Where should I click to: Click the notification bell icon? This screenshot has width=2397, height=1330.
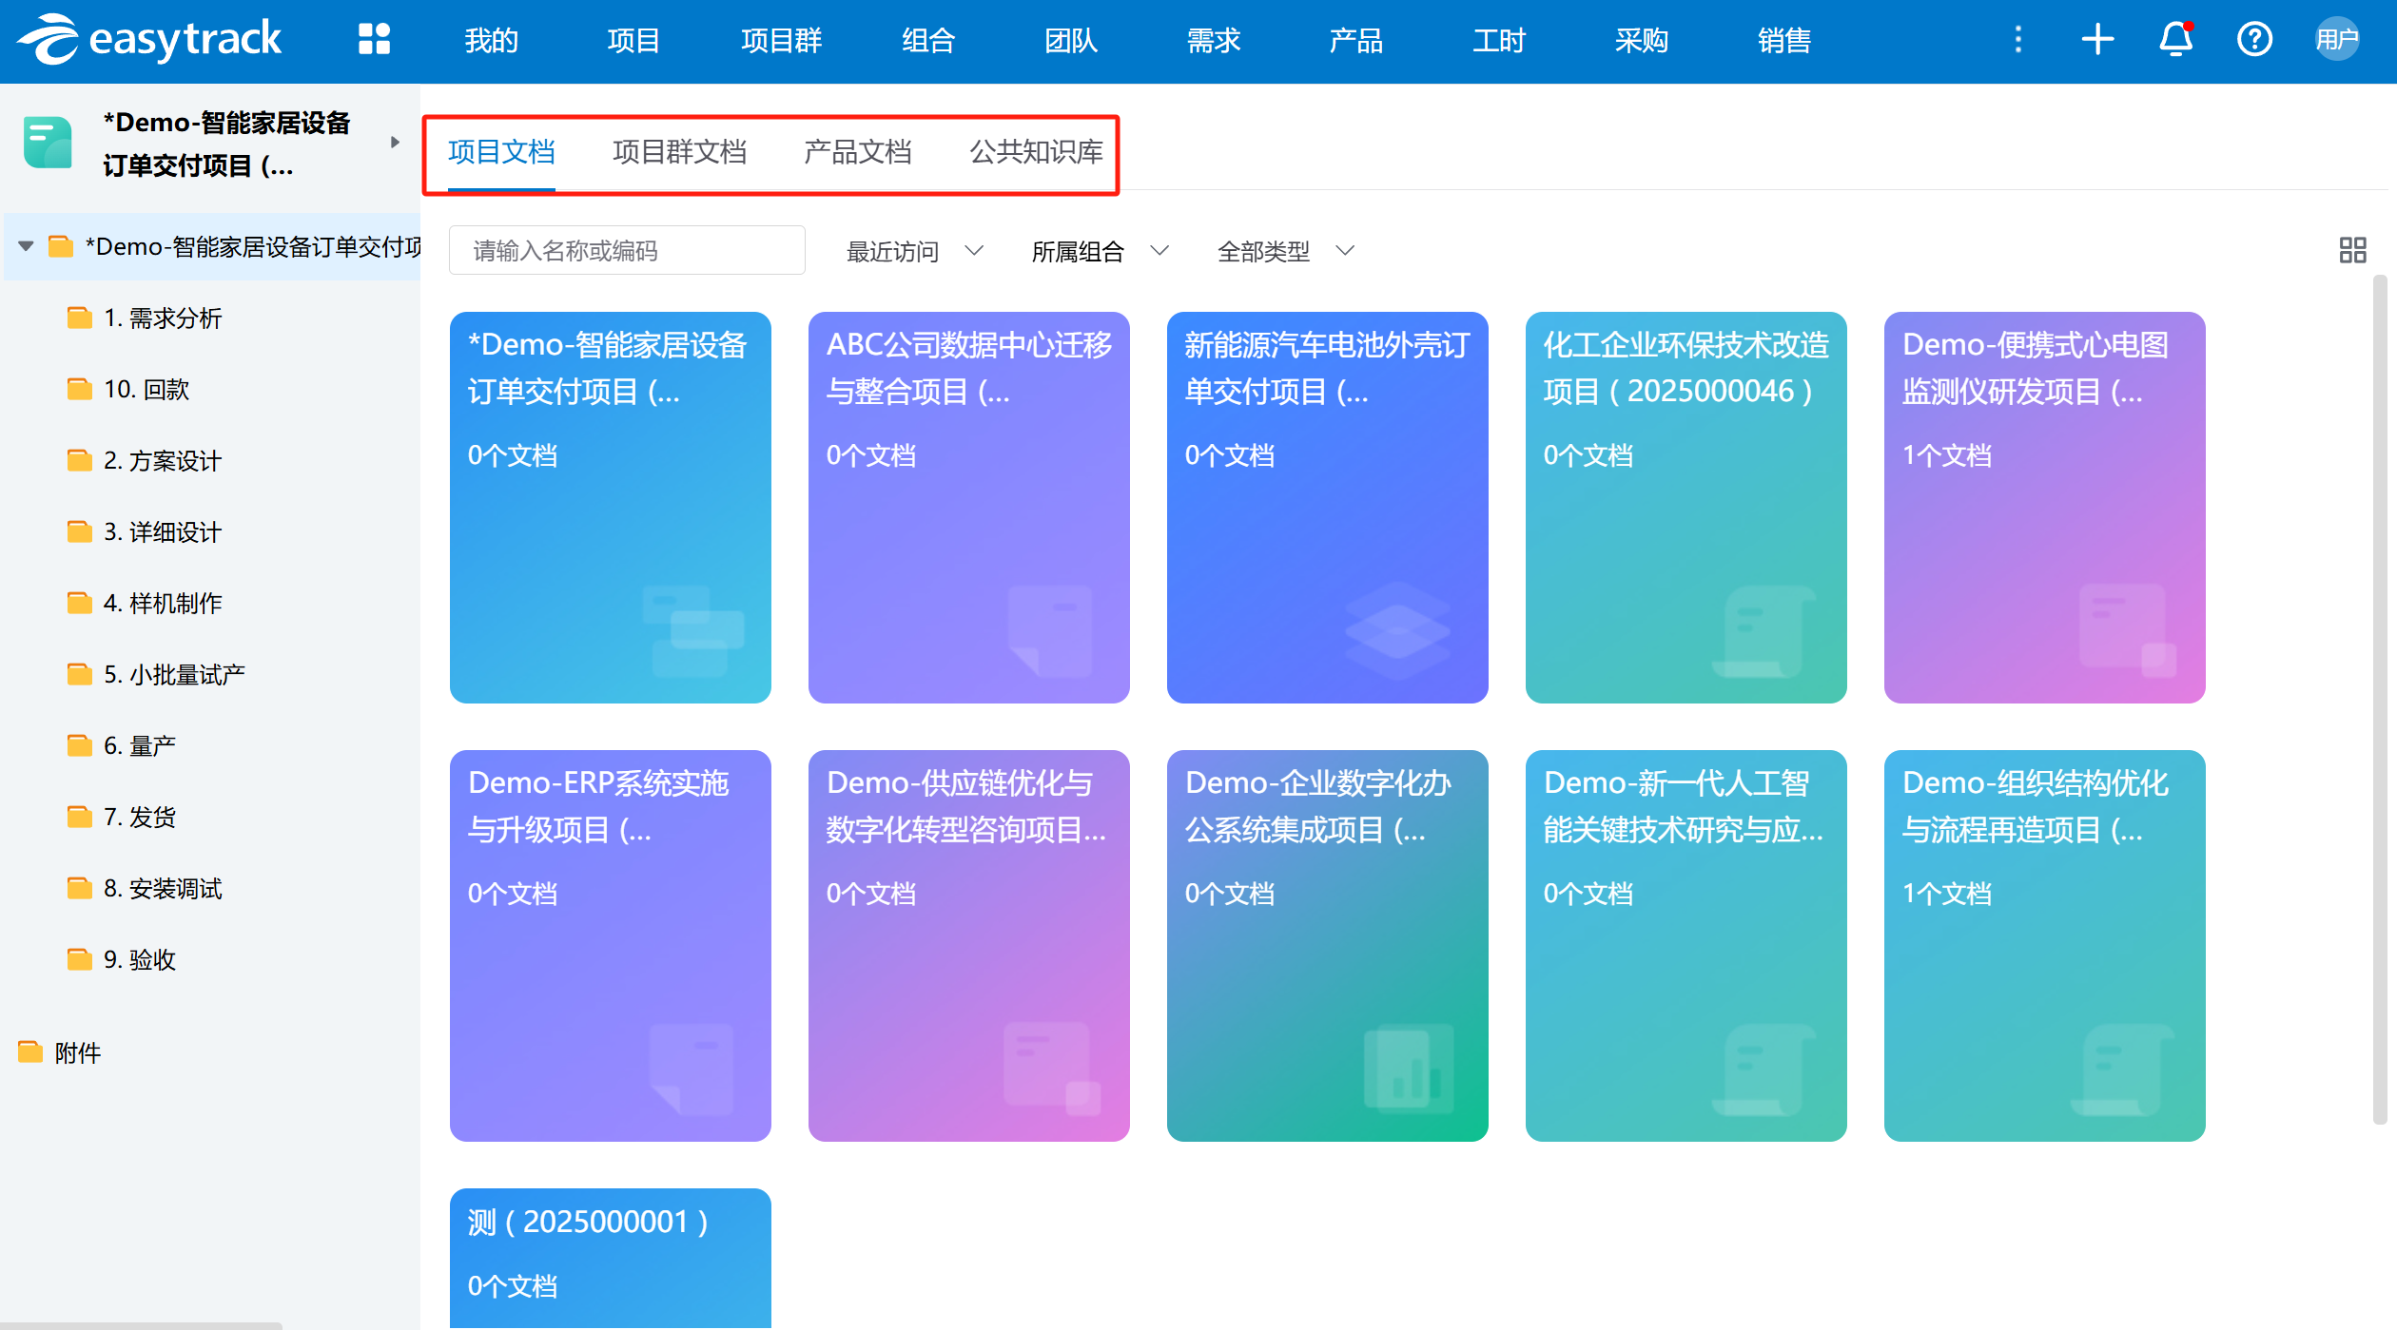tap(2175, 39)
